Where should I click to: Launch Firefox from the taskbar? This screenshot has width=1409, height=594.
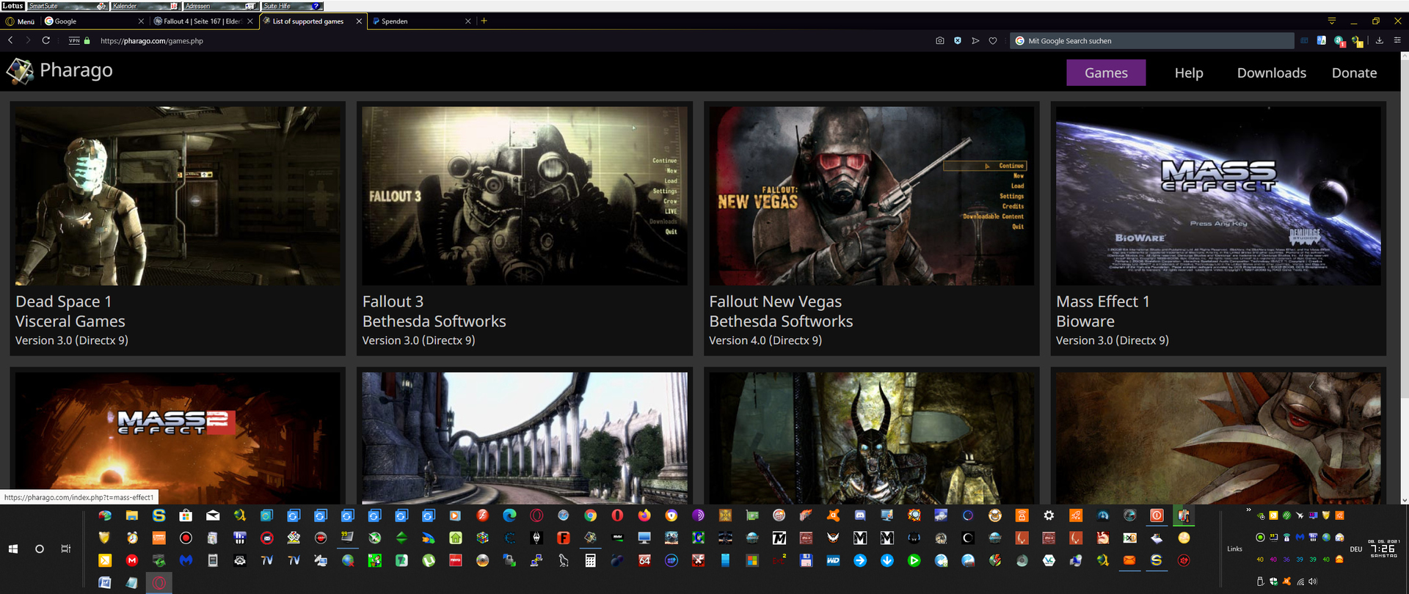pyautogui.click(x=644, y=516)
